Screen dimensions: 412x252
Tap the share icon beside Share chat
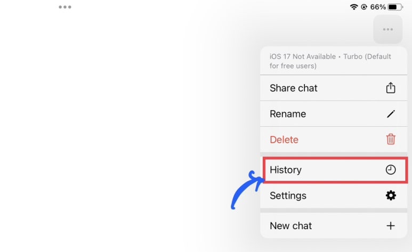coord(391,88)
